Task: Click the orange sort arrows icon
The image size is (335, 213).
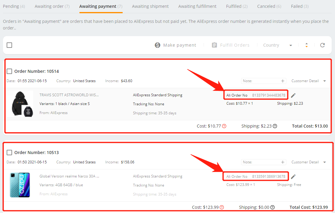Action: point(307,45)
